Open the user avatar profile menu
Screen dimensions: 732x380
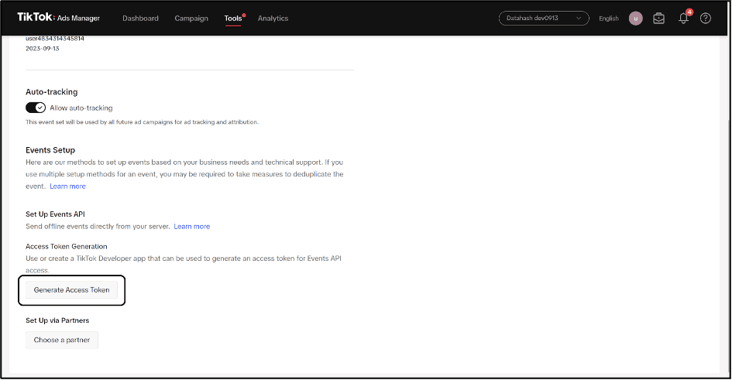(635, 19)
